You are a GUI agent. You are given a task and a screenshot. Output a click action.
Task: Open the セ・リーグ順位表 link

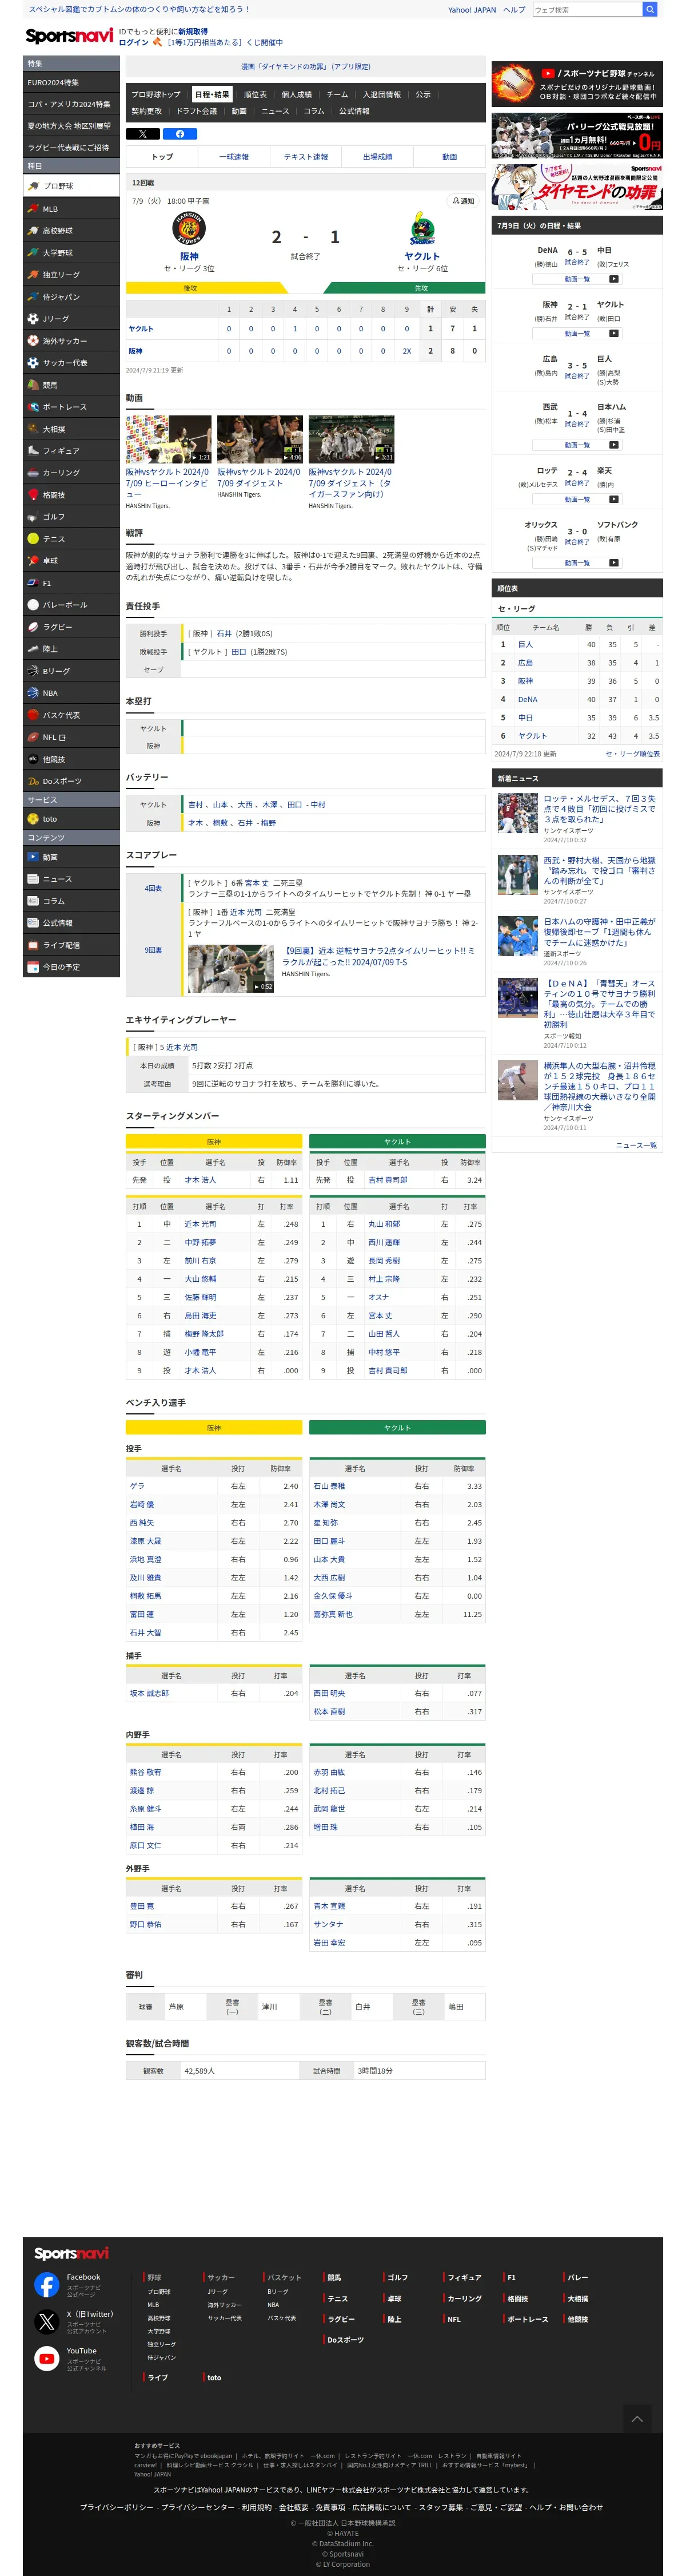pos(632,754)
